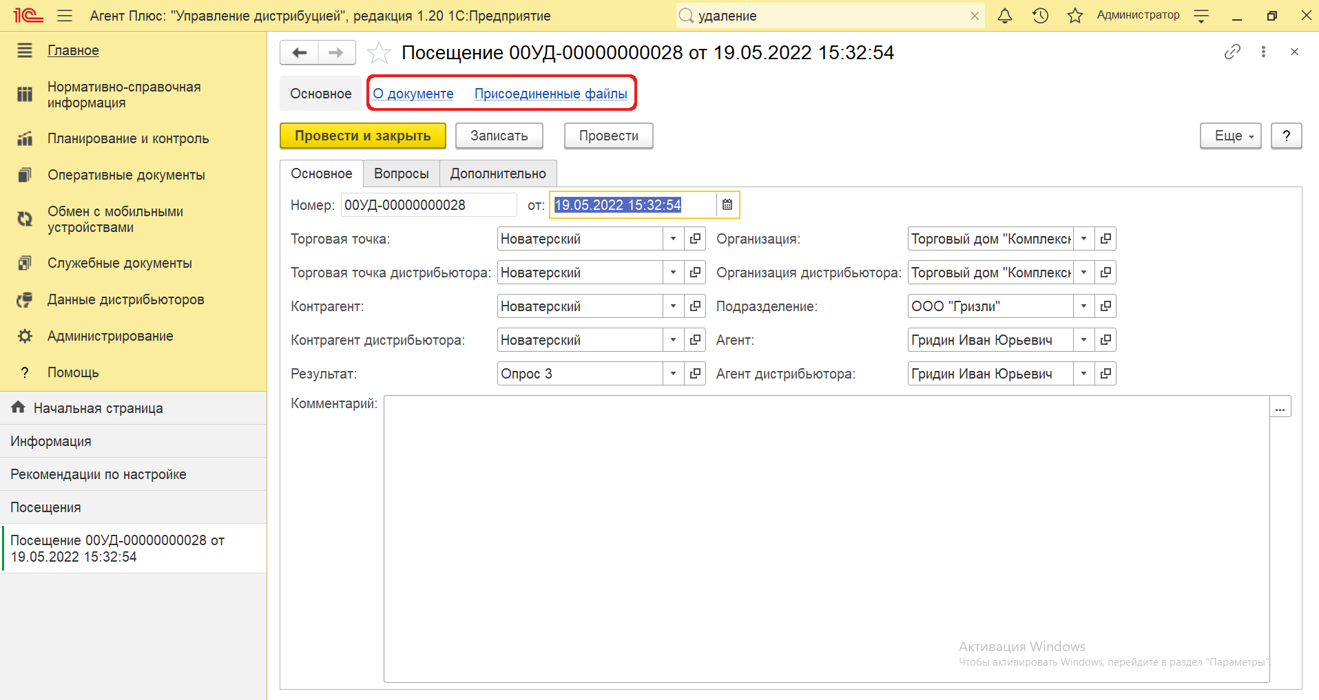The width and height of the screenshot is (1319, 700).
Task: Open Помощь section in sidebar
Action: [x=73, y=372]
